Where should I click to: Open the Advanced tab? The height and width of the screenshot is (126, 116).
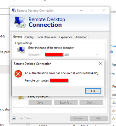(x=81, y=37)
